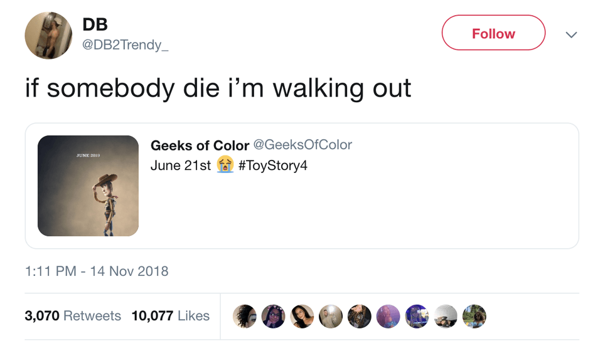Open the 1:11 PM - 14 Nov 2018 timestamp
Image resolution: width=615 pixels, height=346 pixels.
click(x=97, y=271)
